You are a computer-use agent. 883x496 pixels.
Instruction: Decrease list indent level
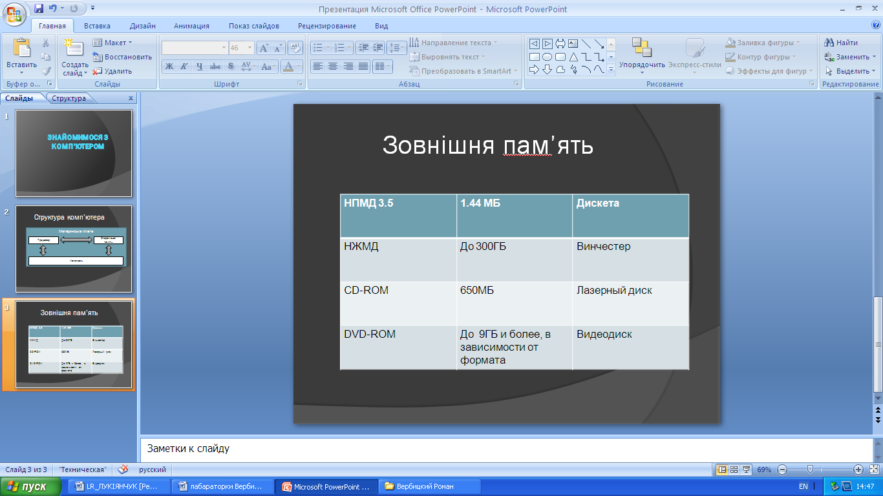coord(363,48)
